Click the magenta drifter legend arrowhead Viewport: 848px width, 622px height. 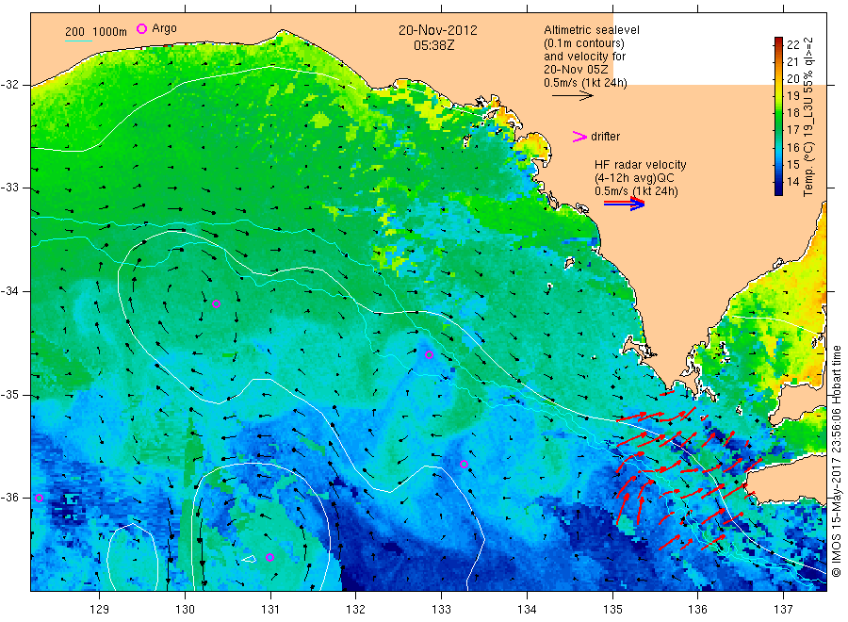(579, 137)
